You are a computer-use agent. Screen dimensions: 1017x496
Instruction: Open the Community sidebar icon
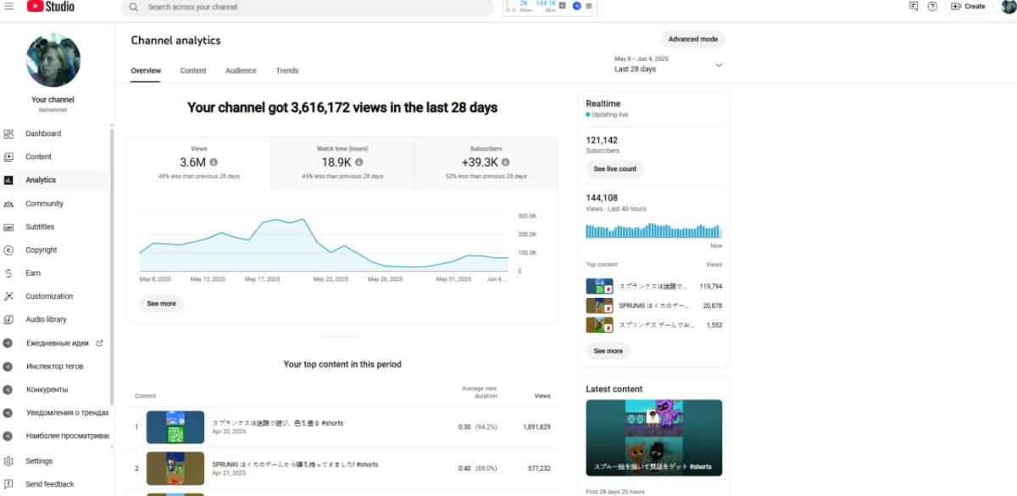8,204
